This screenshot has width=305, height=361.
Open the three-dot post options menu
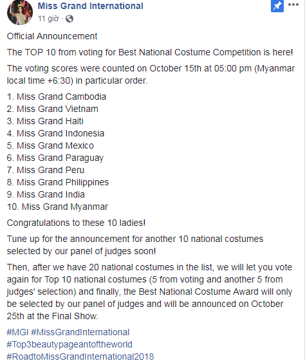[293, 5]
